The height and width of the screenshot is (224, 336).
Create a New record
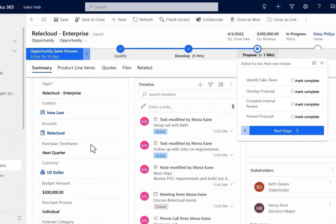(x=119, y=19)
